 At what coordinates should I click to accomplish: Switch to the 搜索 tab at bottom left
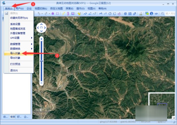tap(13, 117)
